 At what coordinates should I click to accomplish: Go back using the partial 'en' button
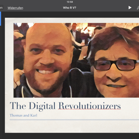coord(1,8)
